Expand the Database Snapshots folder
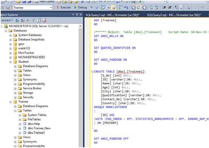 click(x=11, y=40)
